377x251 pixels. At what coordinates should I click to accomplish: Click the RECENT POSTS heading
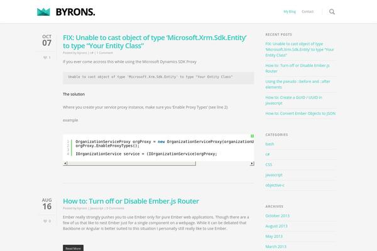coord(278,35)
